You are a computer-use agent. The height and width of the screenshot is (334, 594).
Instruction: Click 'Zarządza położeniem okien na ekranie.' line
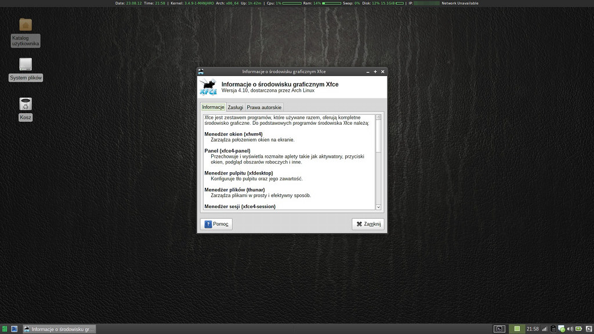253,140
